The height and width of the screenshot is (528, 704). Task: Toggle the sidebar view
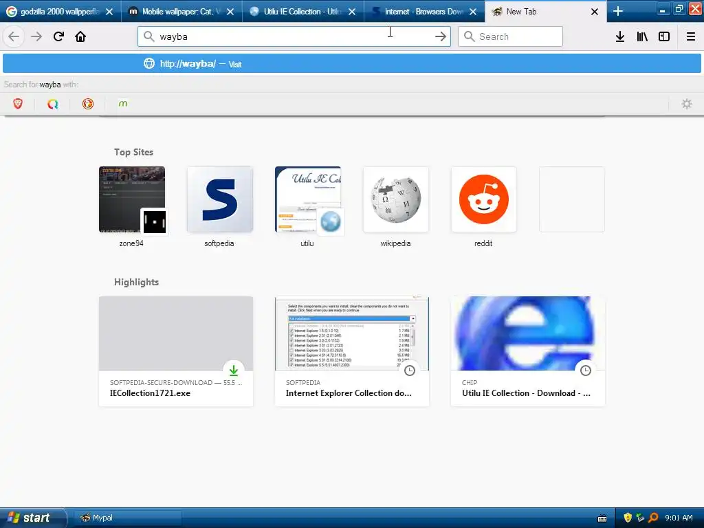(x=664, y=36)
